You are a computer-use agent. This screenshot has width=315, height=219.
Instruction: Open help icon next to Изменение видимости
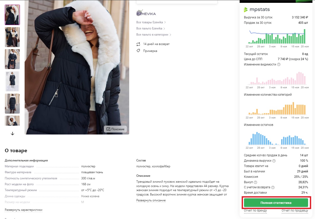coord(279,64)
